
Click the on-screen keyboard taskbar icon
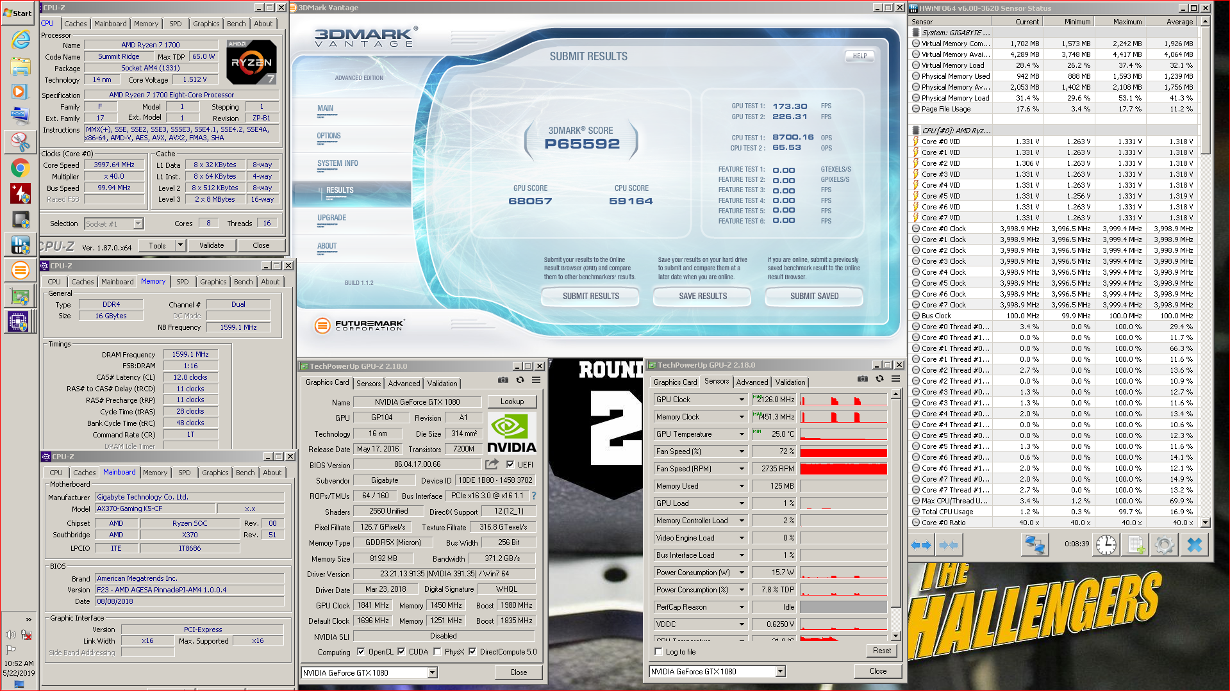point(20,116)
